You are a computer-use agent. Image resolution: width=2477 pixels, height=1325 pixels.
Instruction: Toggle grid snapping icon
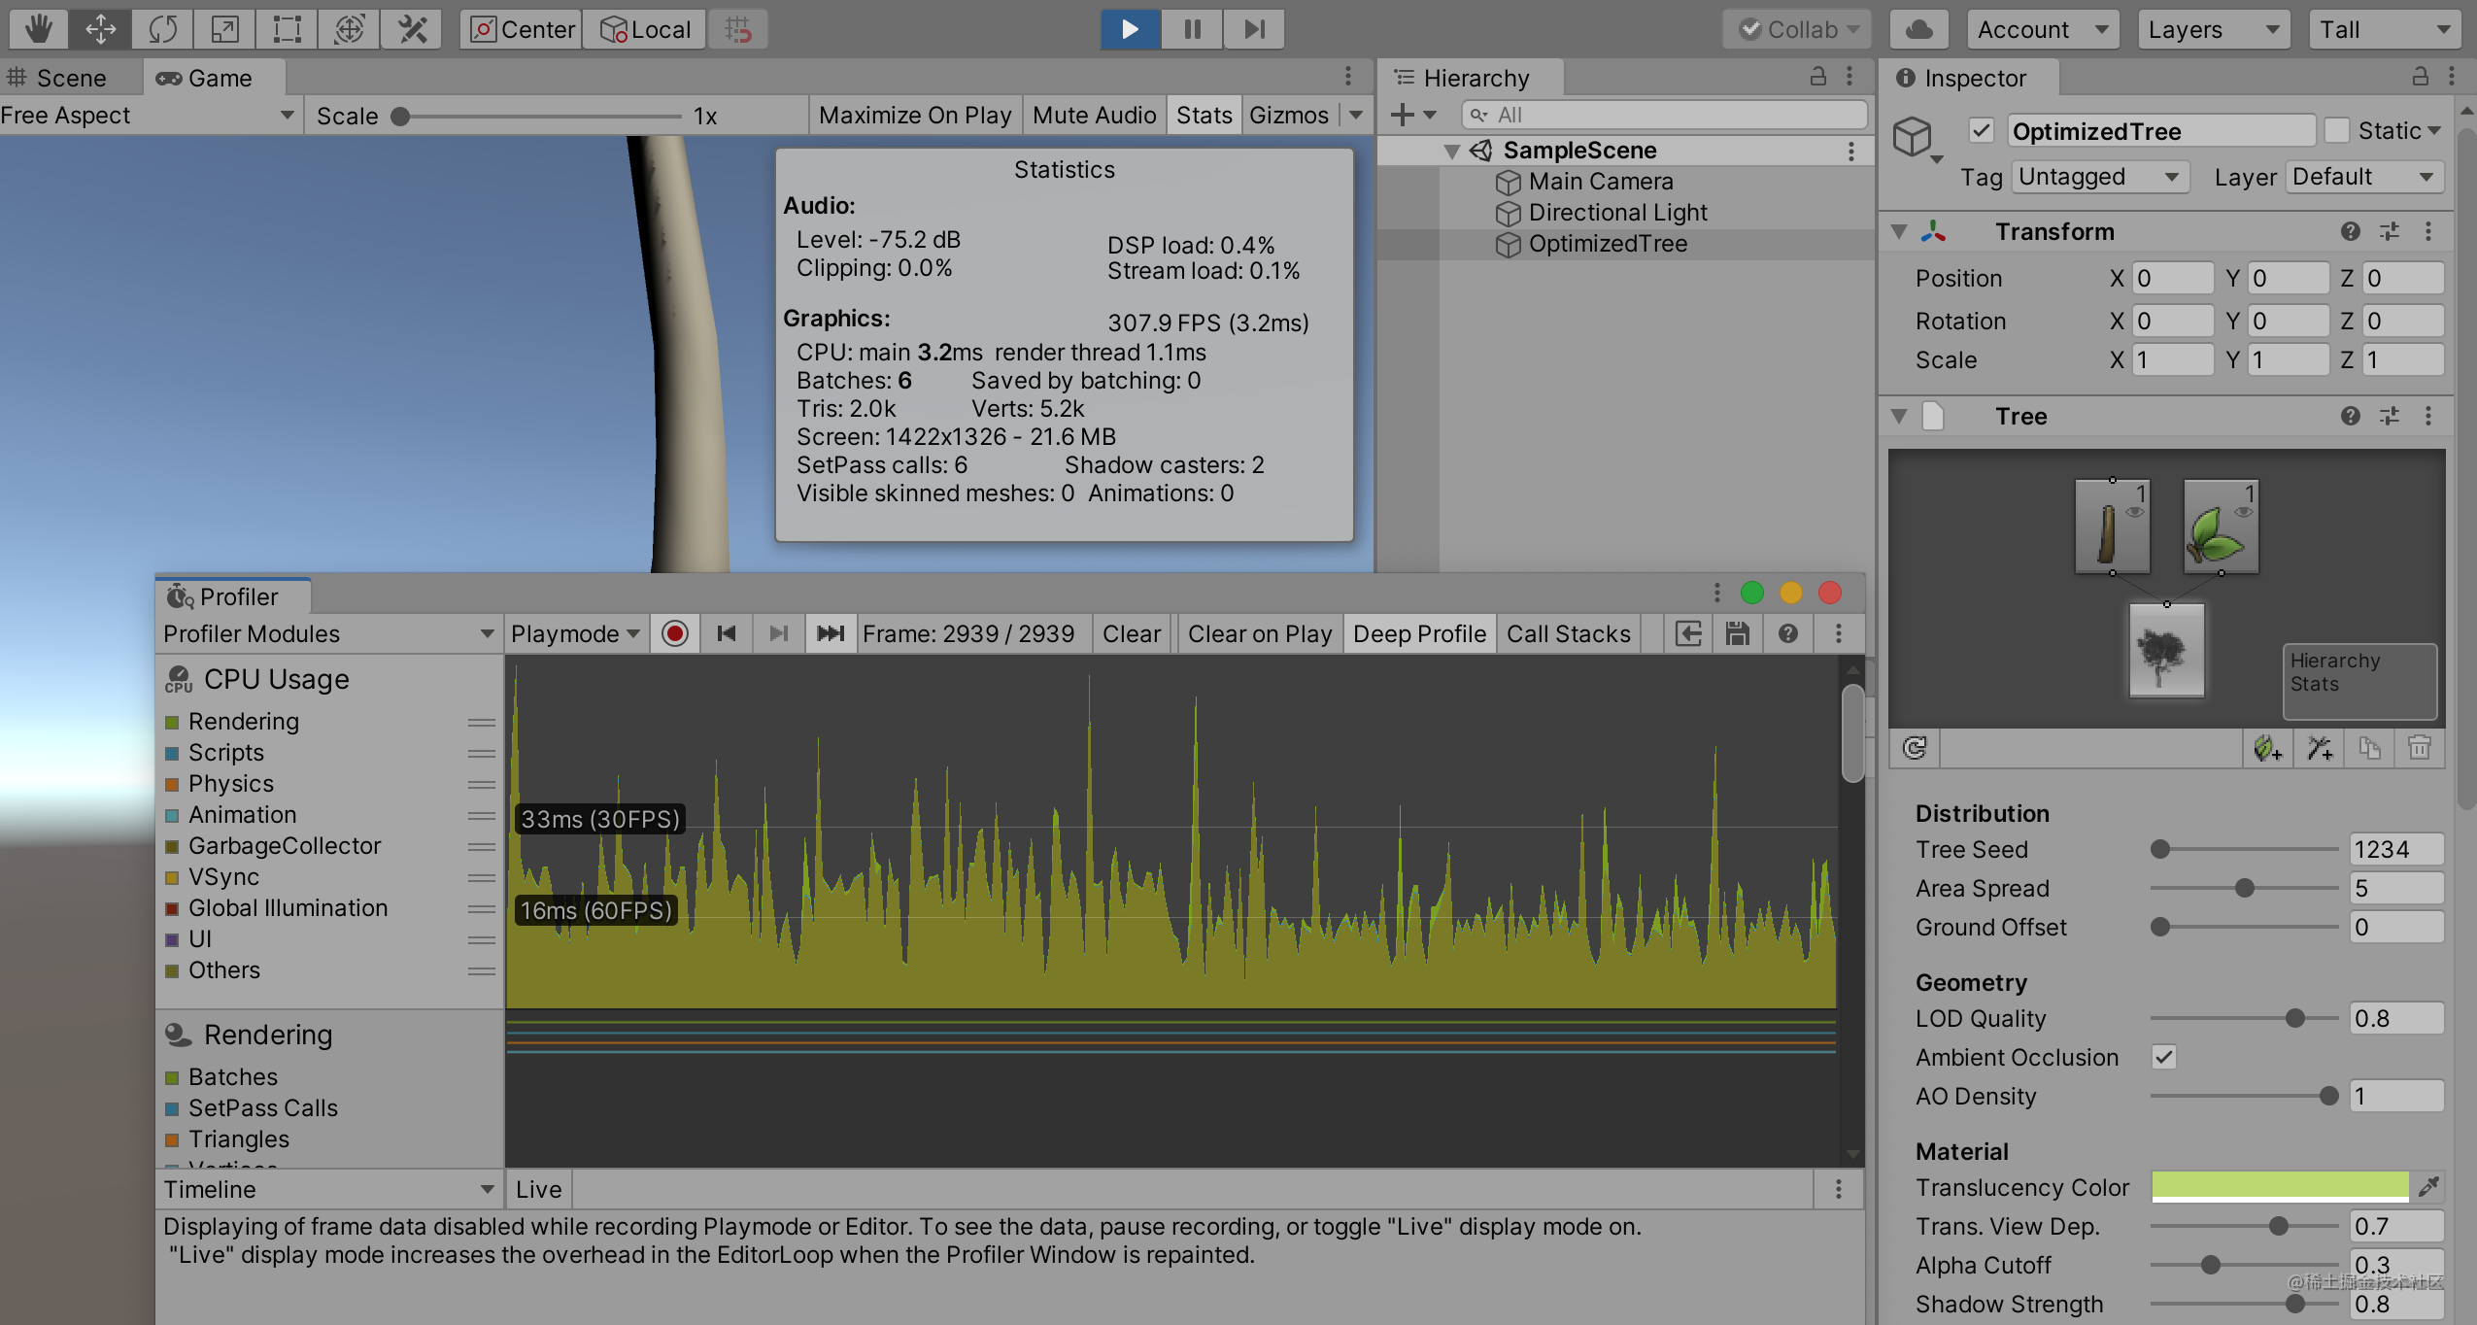click(x=738, y=29)
